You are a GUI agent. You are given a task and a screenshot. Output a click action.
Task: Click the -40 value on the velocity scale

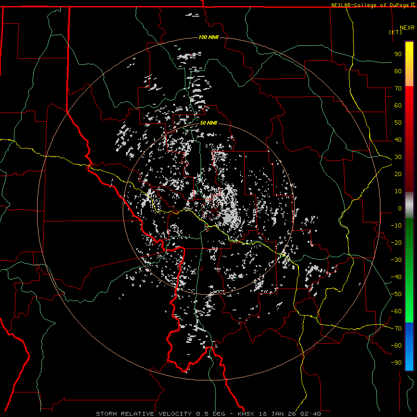coord(396,277)
